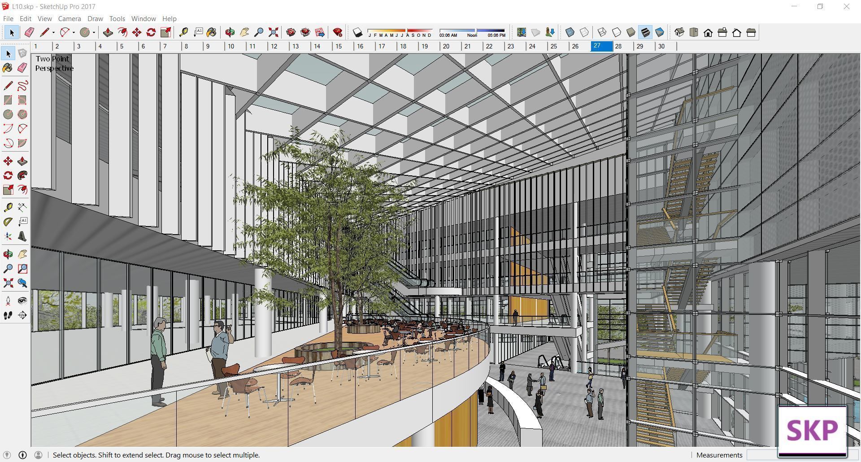Select the Zoom Window tool
This screenshot has width=861, height=462.
pyautogui.click(x=22, y=269)
